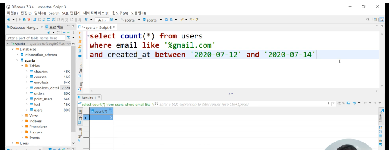Open the 데이터베이스(D) menu
Screen dimensions: 389x150
pos(96,13)
